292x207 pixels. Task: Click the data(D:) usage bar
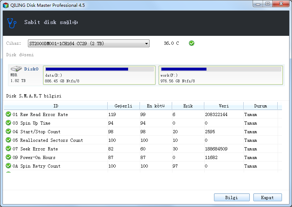click(99, 69)
